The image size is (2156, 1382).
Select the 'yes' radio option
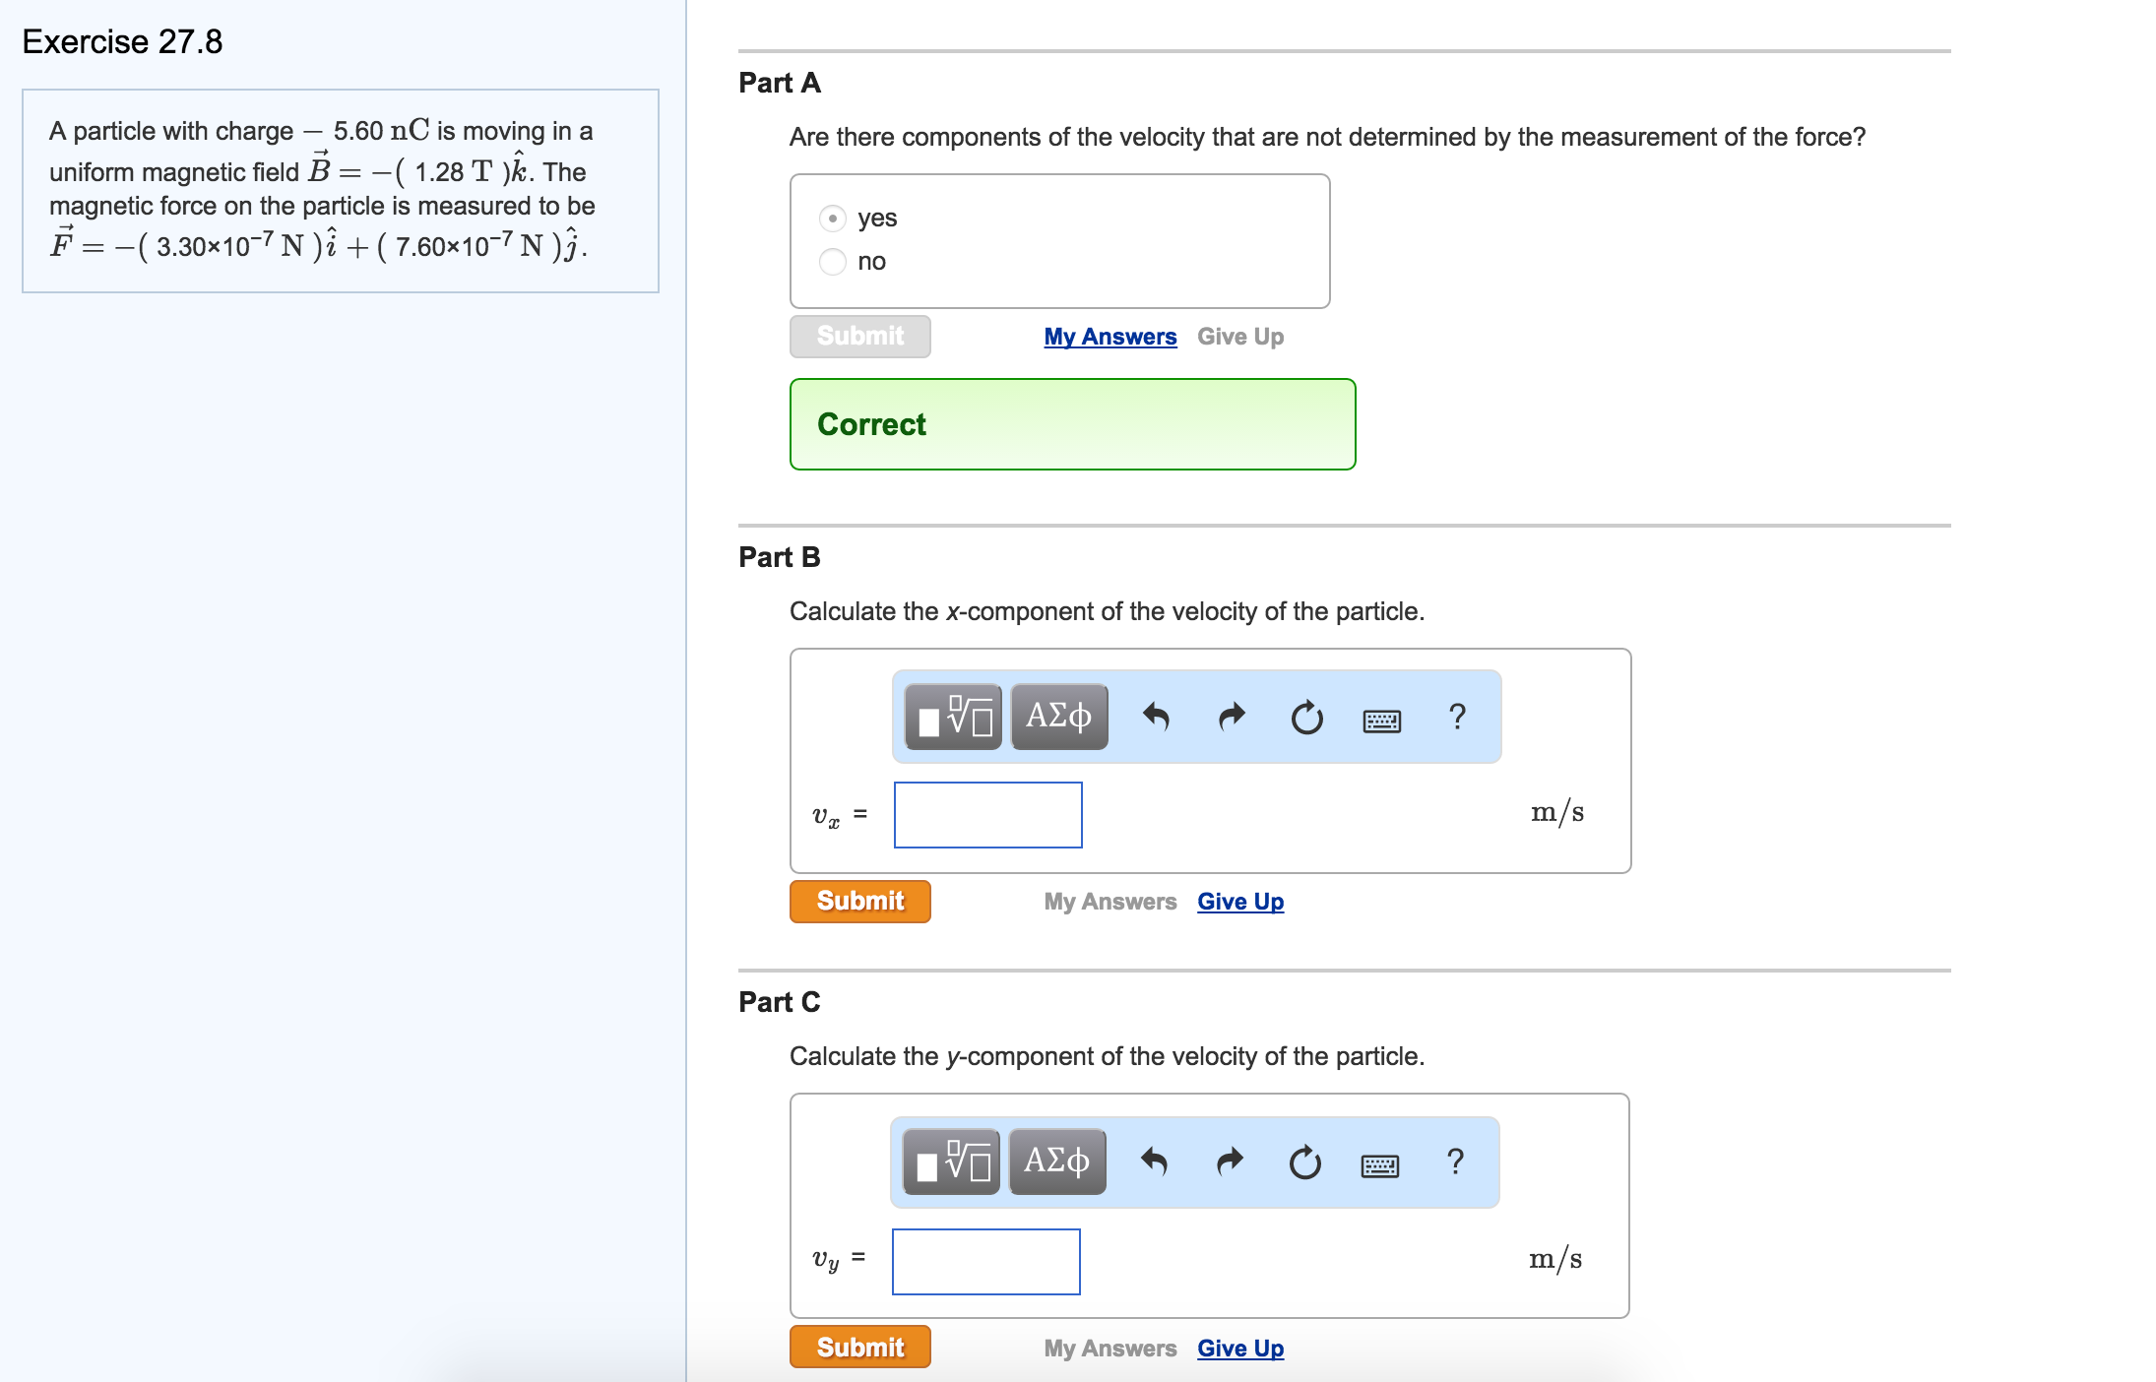point(833,218)
